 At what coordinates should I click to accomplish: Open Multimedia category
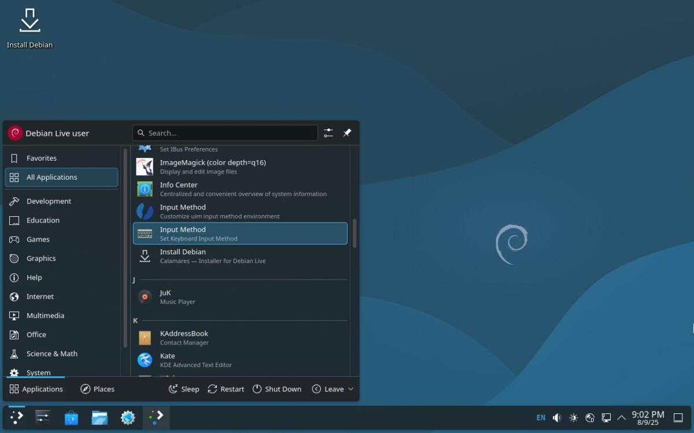(x=61, y=316)
